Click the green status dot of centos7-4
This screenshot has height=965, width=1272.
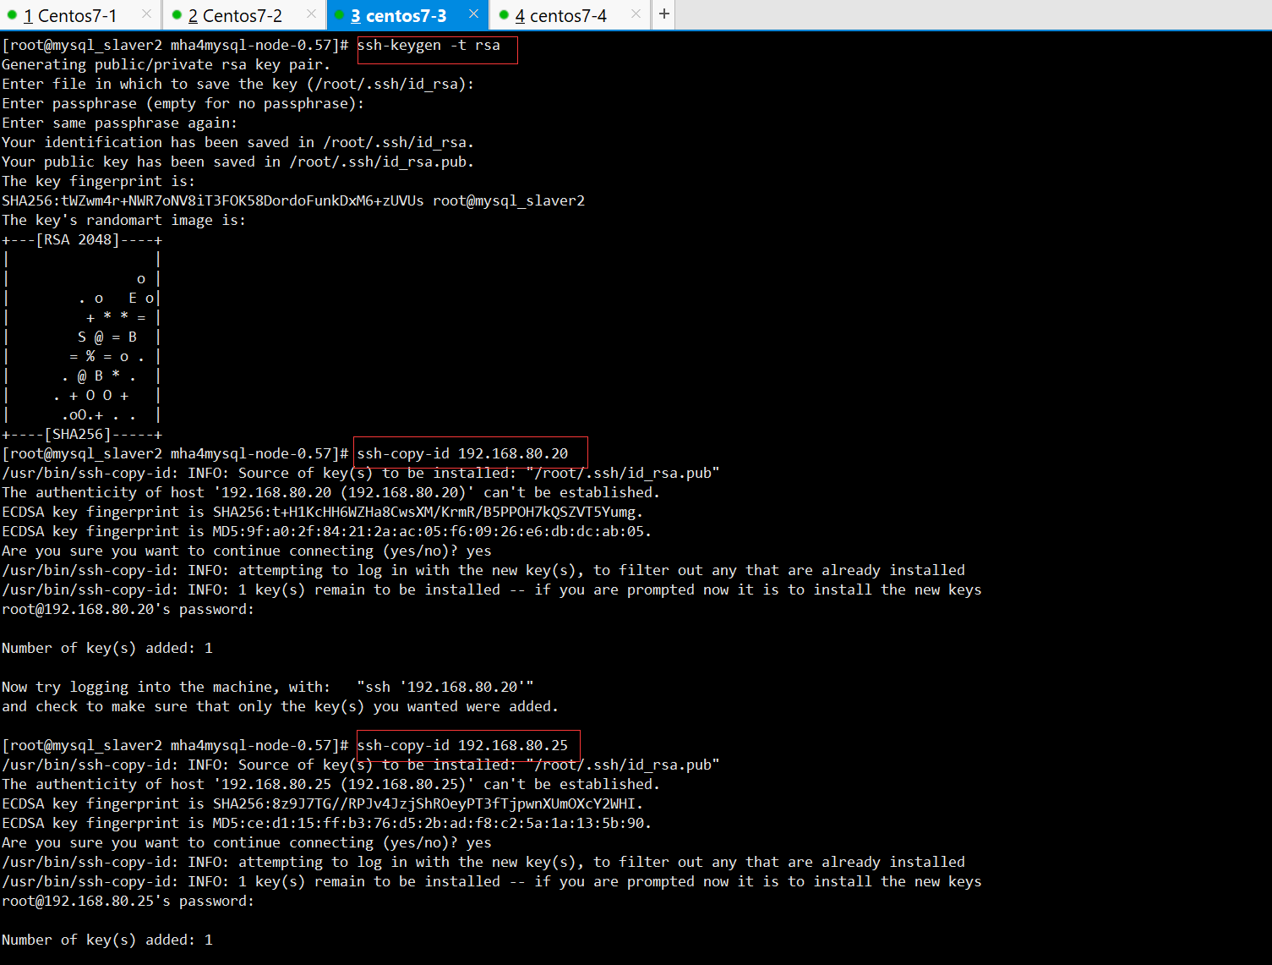point(504,15)
